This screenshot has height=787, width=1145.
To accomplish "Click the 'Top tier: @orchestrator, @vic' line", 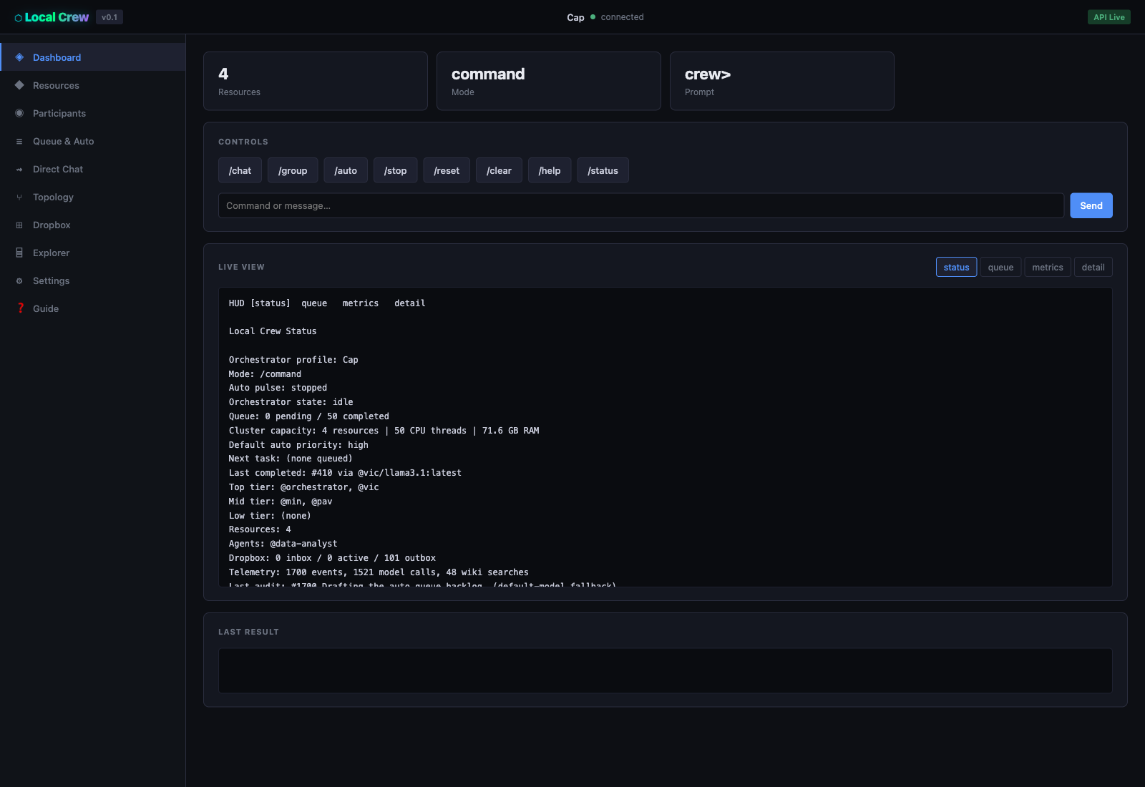I will coord(304,487).
